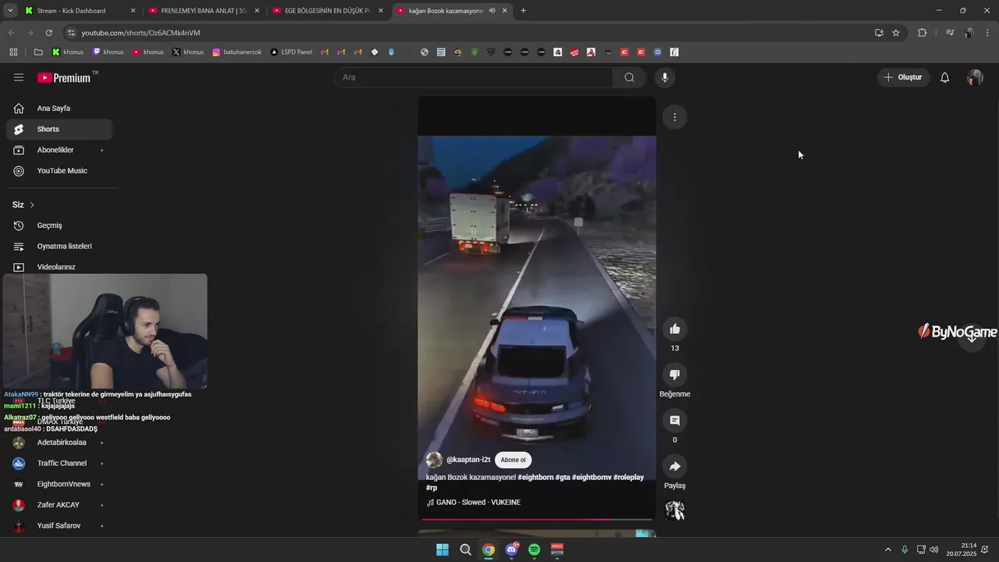
Task: Open the Chrome three-dot menu
Action: coord(988,33)
